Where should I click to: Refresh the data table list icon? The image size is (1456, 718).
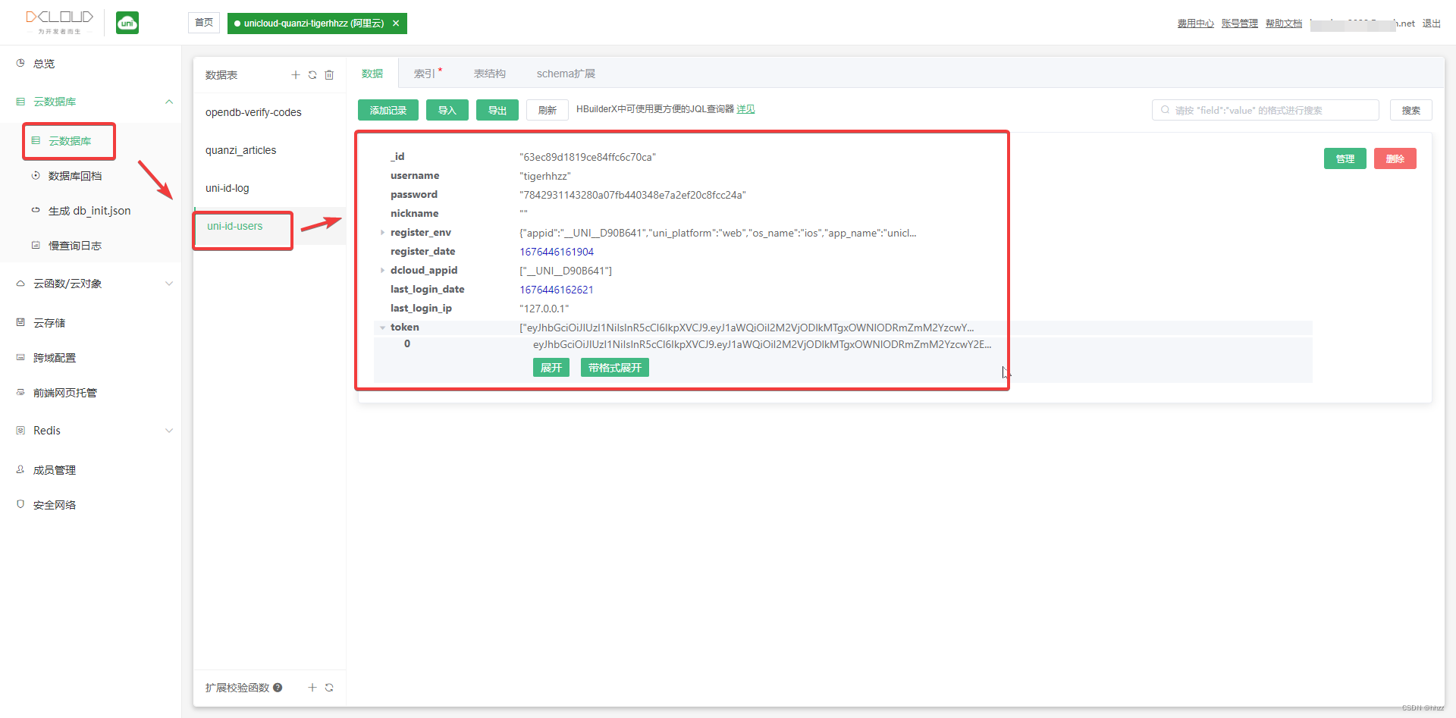point(312,75)
